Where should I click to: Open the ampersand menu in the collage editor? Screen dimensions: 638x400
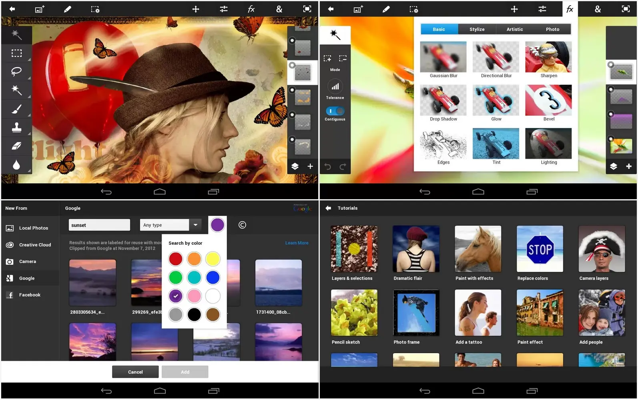coord(279,9)
